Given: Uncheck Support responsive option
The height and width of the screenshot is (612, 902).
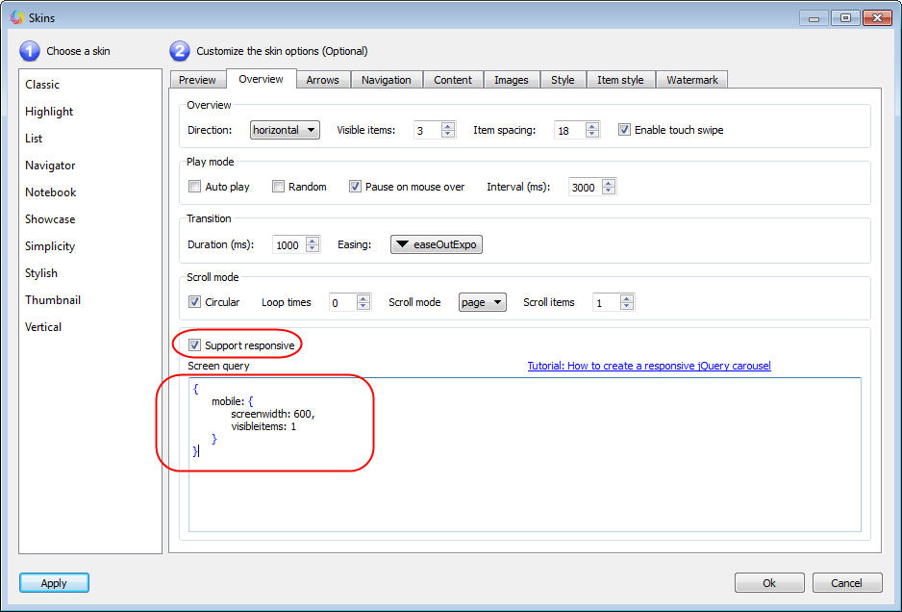Looking at the screenshot, I should [195, 344].
